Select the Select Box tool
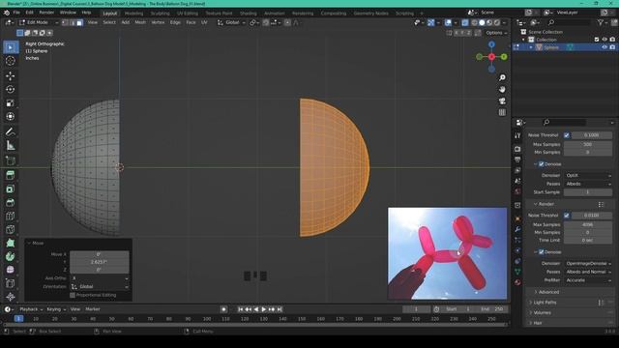Viewport: 619px width, 348px height. [11, 47]
